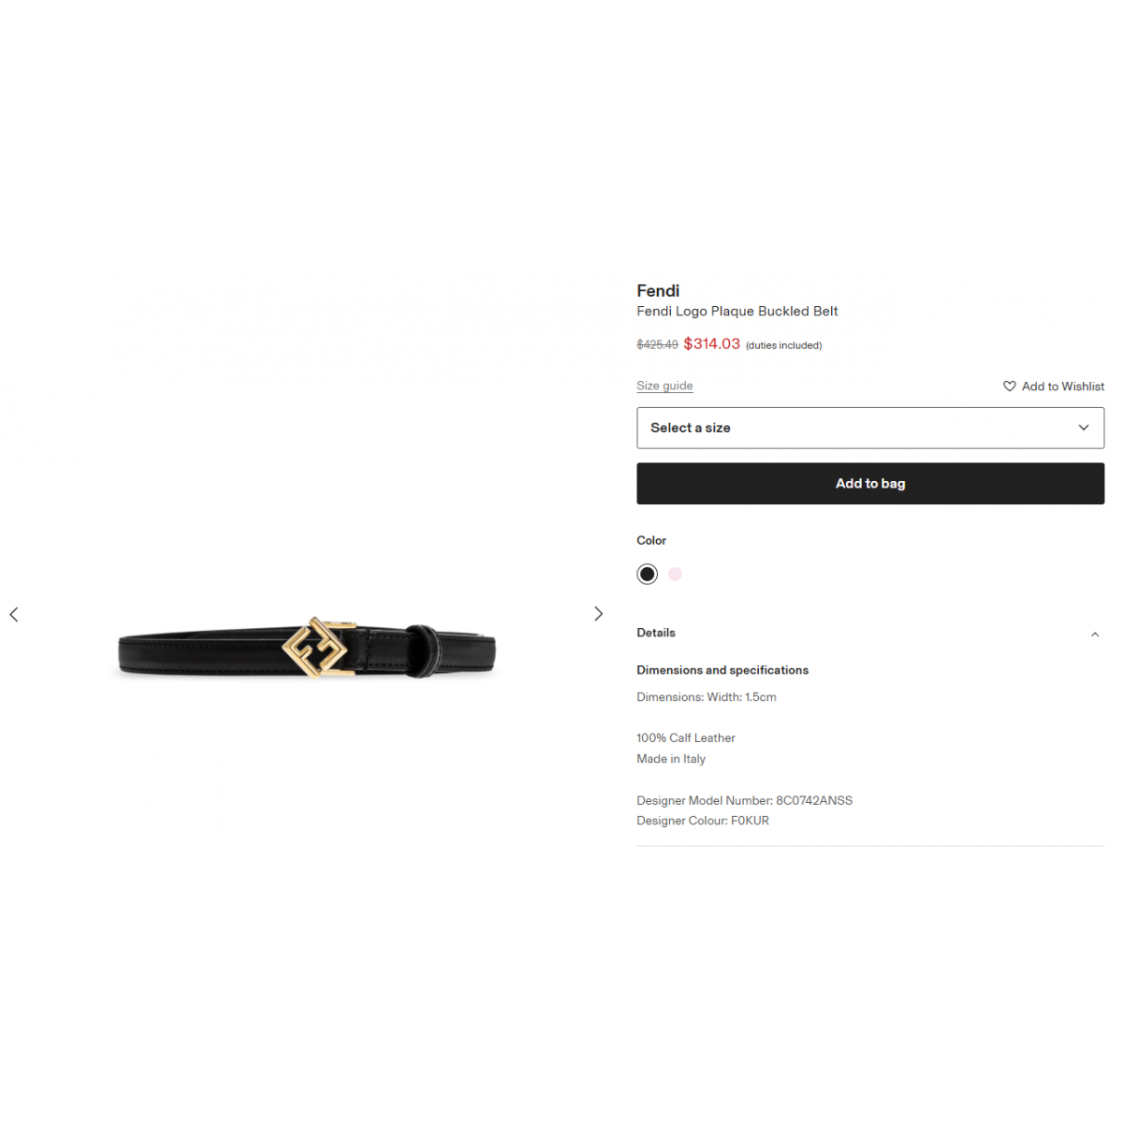Open the Select a size dropdown
Viewport: 1123px width, 1123px height.
click(870, 428)
